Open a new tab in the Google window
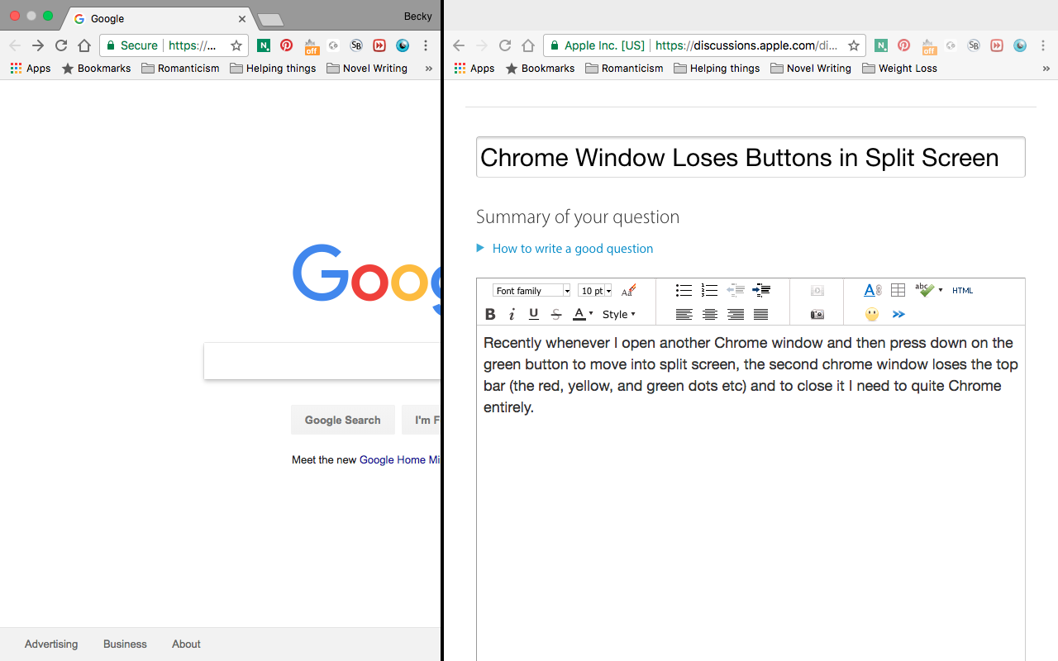1058x661 pixels. 270,19
